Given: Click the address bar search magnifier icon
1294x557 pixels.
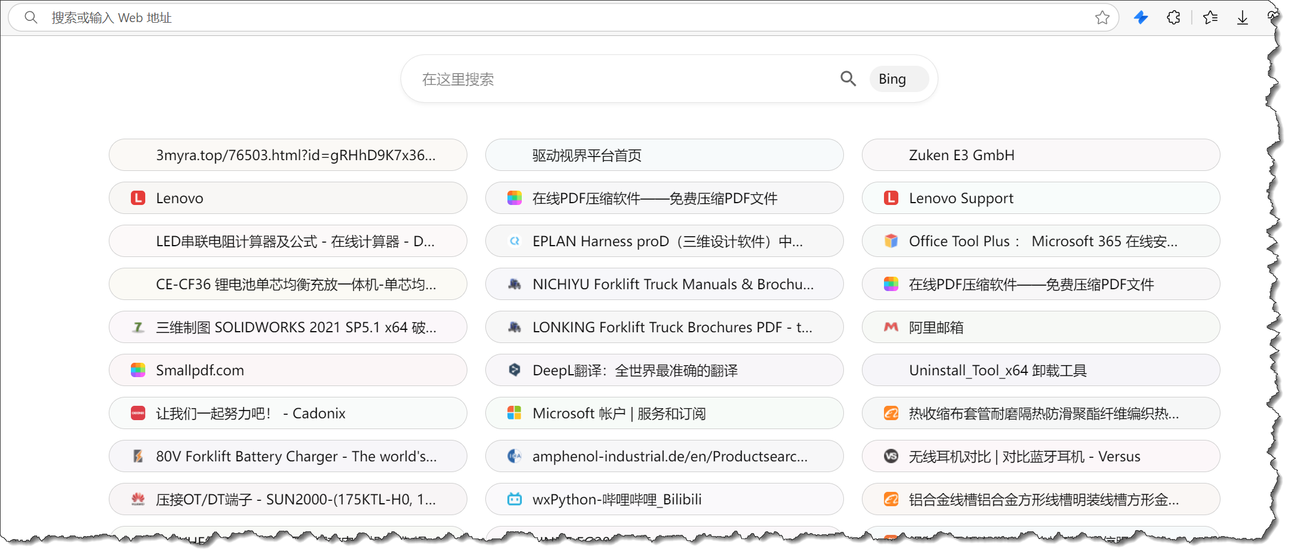Looking at the screenshot, I should pyautogui.click(x=30, y=18).
